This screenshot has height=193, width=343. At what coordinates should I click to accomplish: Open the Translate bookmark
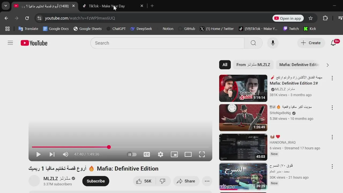[28, 29]
